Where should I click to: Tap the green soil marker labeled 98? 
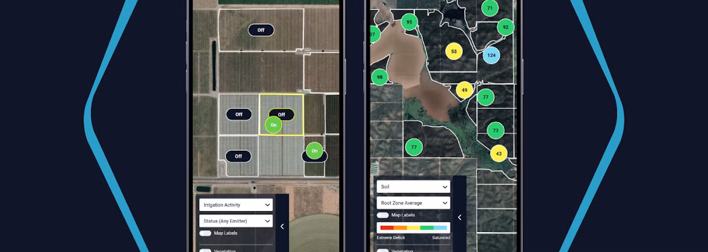click(x=379, y=77)
